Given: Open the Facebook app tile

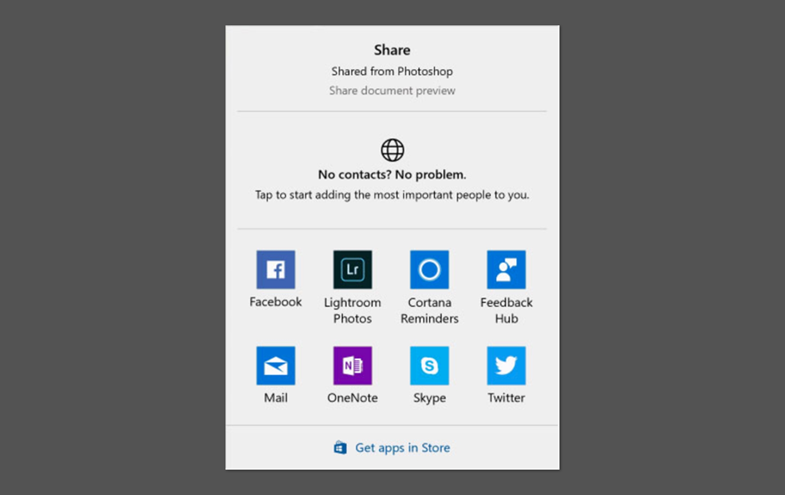Looking at the screenshot, I should click(276, 269).
